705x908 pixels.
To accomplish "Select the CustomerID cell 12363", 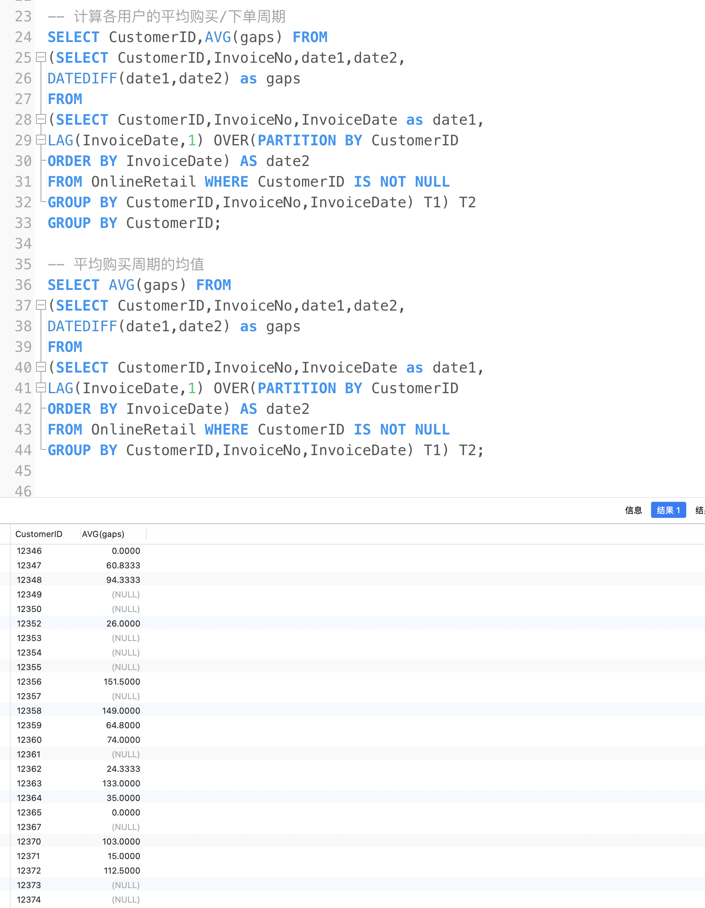I will [x=29, y=783].
